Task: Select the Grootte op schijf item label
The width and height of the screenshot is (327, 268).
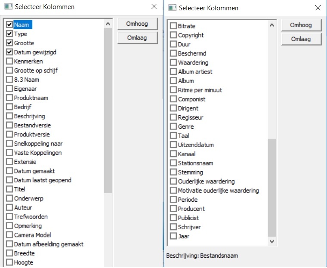Action: click(36, 71)
